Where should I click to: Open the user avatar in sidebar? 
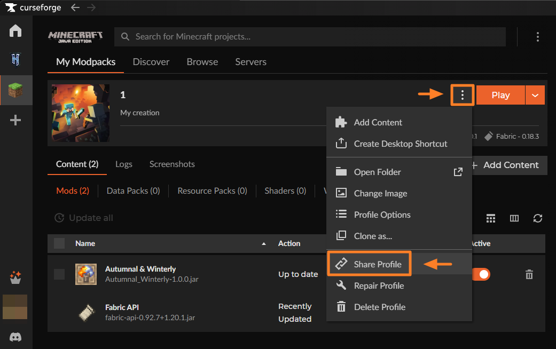click(15, 307)
